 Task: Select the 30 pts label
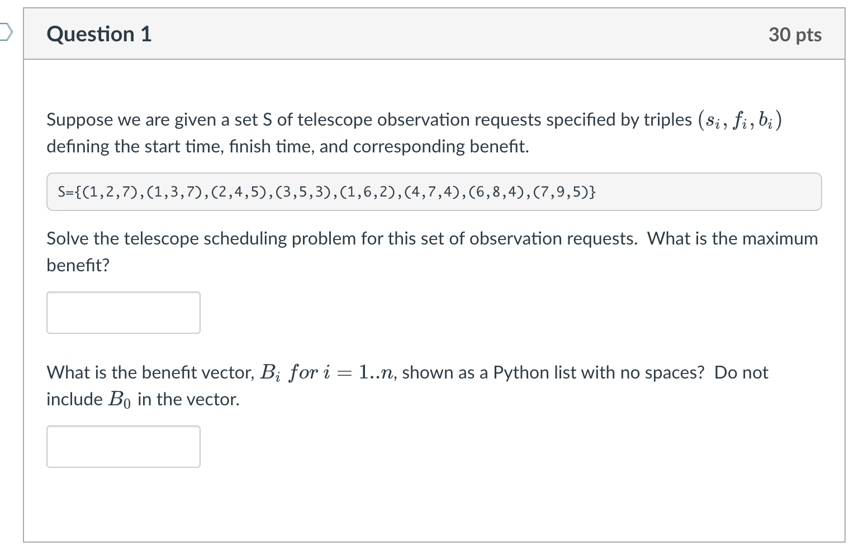pyautogui.click(x=795, y=35)
